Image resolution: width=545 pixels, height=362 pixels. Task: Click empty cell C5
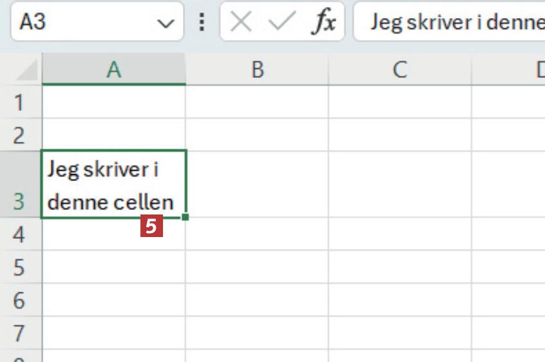click(x=400, y=267)
